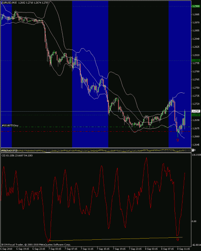The width and height of the screenshot is (201, 251).
Task: Click the EURUSD,M15 chart title
Action: point(9,3)
